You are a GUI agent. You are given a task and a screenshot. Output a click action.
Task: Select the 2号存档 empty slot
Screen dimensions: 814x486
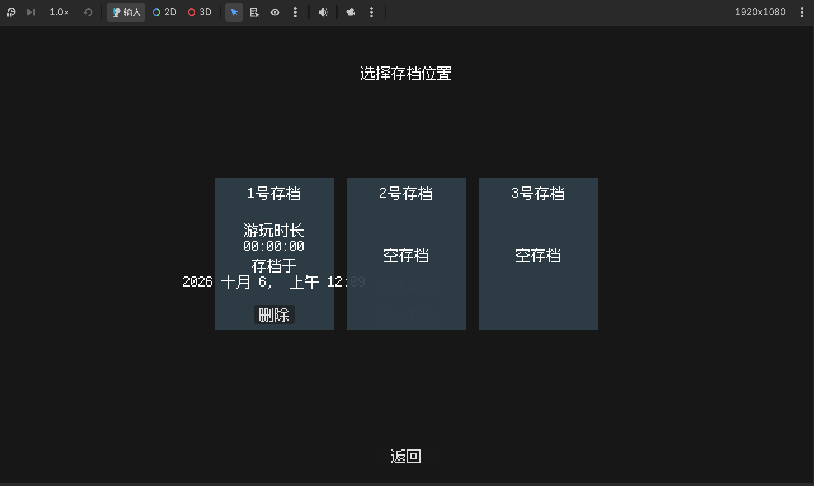(407, 254)
